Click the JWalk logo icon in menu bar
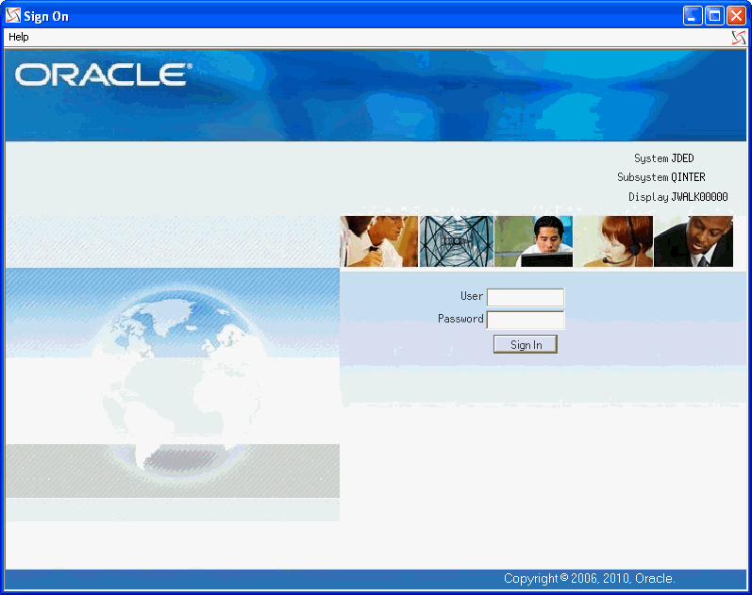 (x=739, y=38)
